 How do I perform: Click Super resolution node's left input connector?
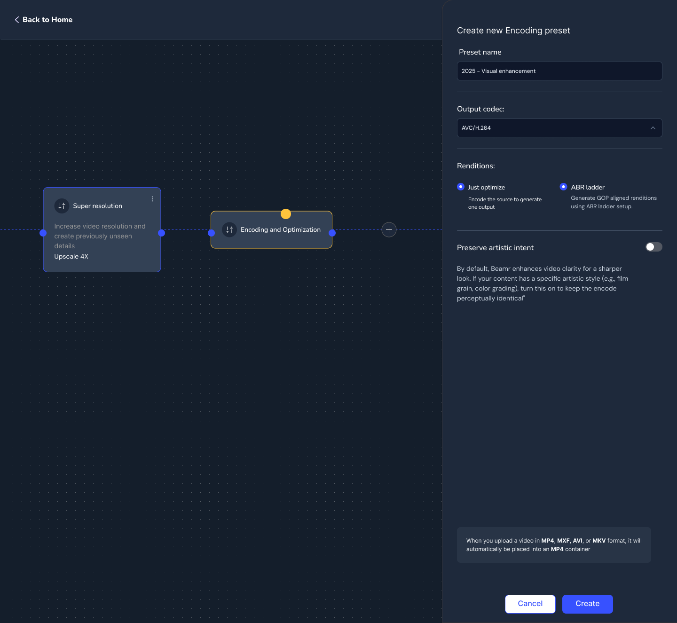pos(43,233)
